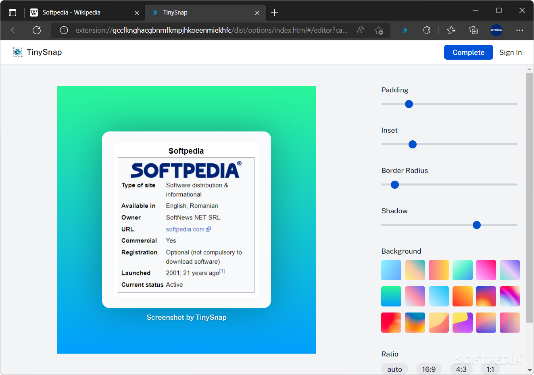
Task: Click the Sign In link
Action: point(511,52)
